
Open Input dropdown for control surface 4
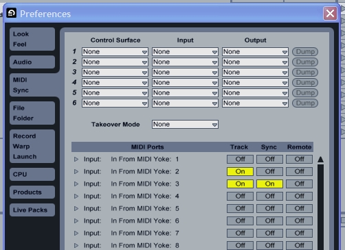click(x=185, y=83)
